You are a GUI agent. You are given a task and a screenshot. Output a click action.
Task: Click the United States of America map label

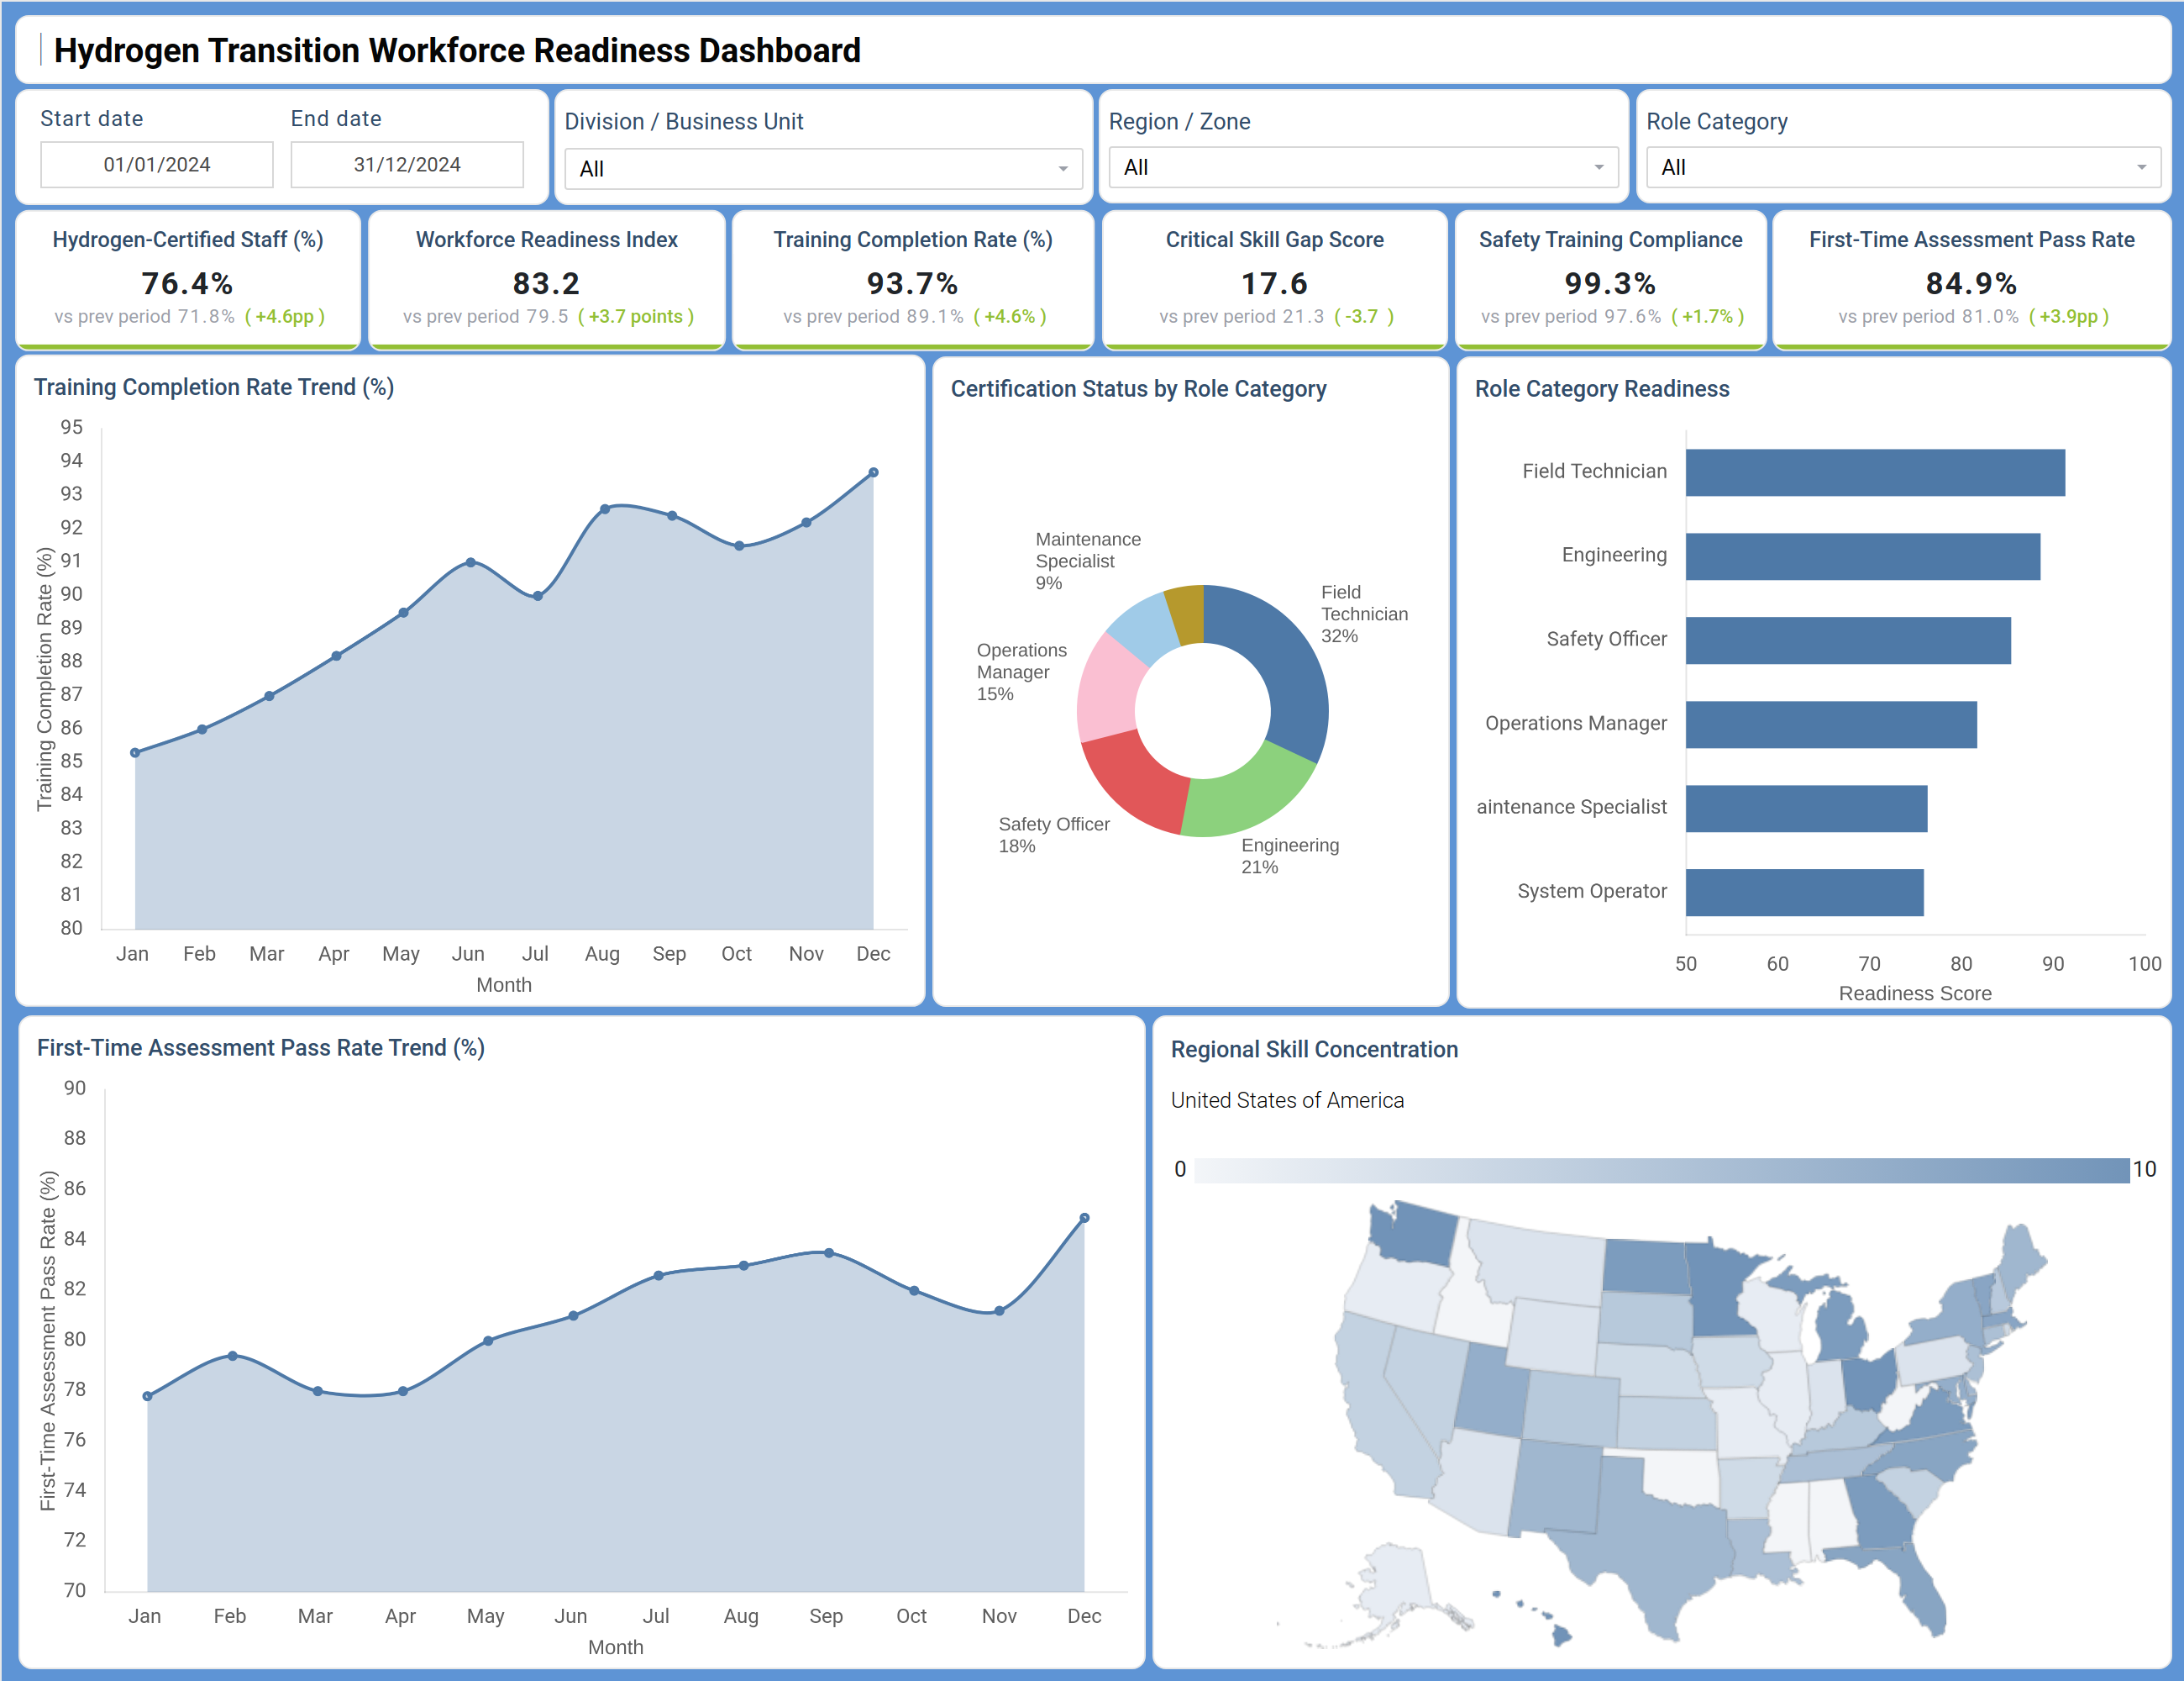click(1287, 1099)
